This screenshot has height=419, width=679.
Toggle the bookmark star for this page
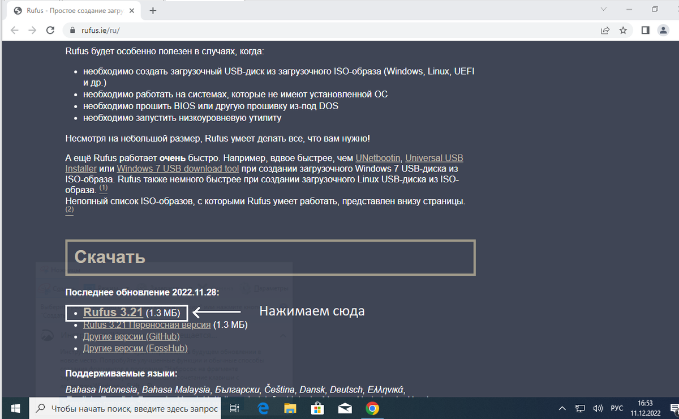(623, 31)
